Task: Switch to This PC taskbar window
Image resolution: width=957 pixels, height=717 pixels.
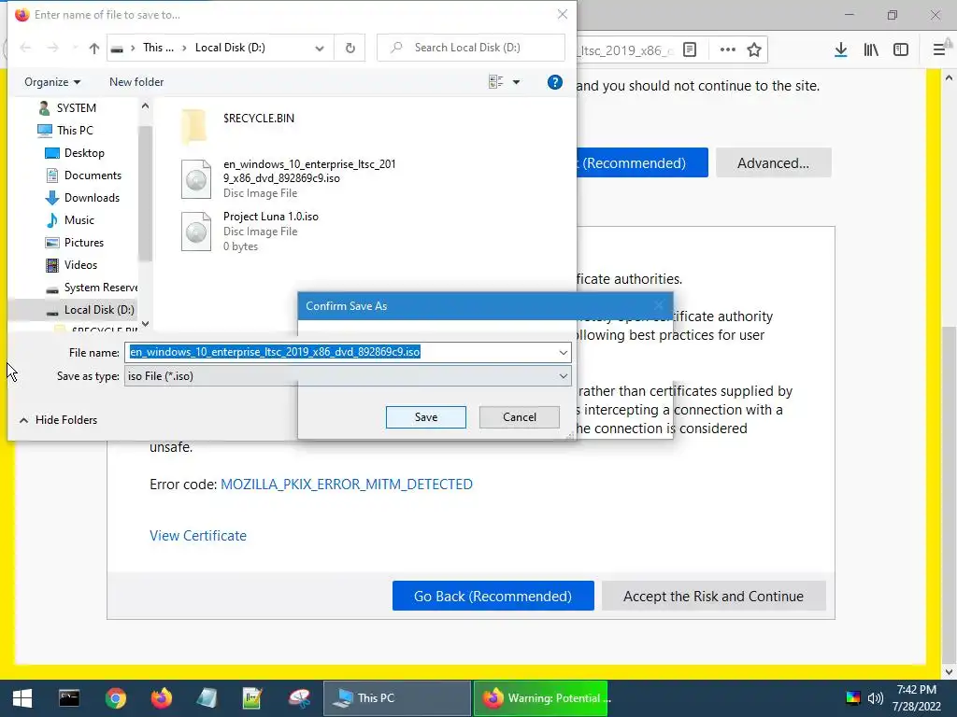Action: tap(396, 698)
